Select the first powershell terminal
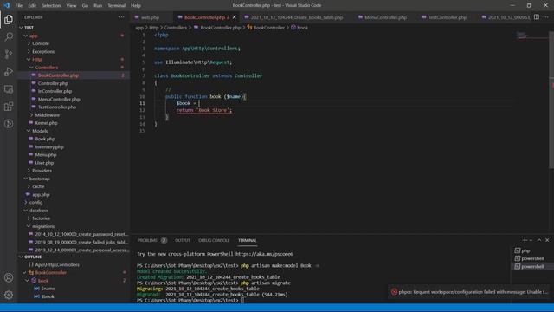554x312 pixels. (x=530, y=258)
